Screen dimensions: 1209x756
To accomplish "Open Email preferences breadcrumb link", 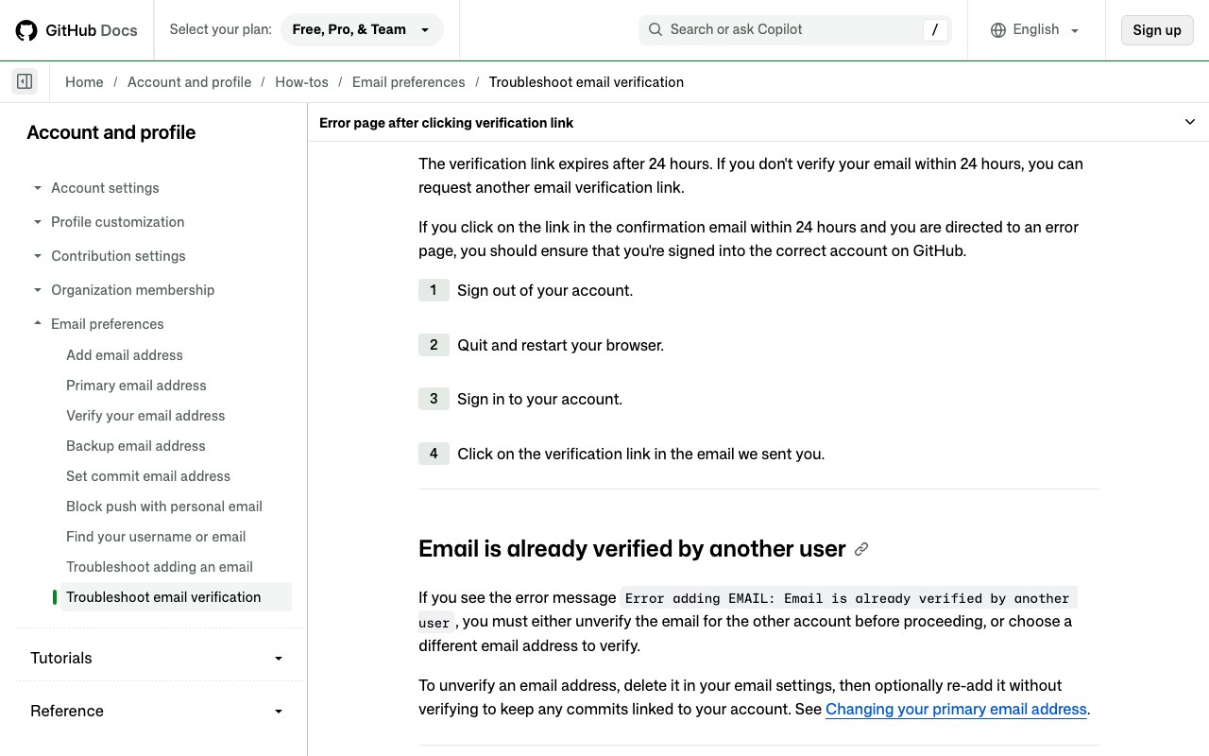I will coord(408,82).
